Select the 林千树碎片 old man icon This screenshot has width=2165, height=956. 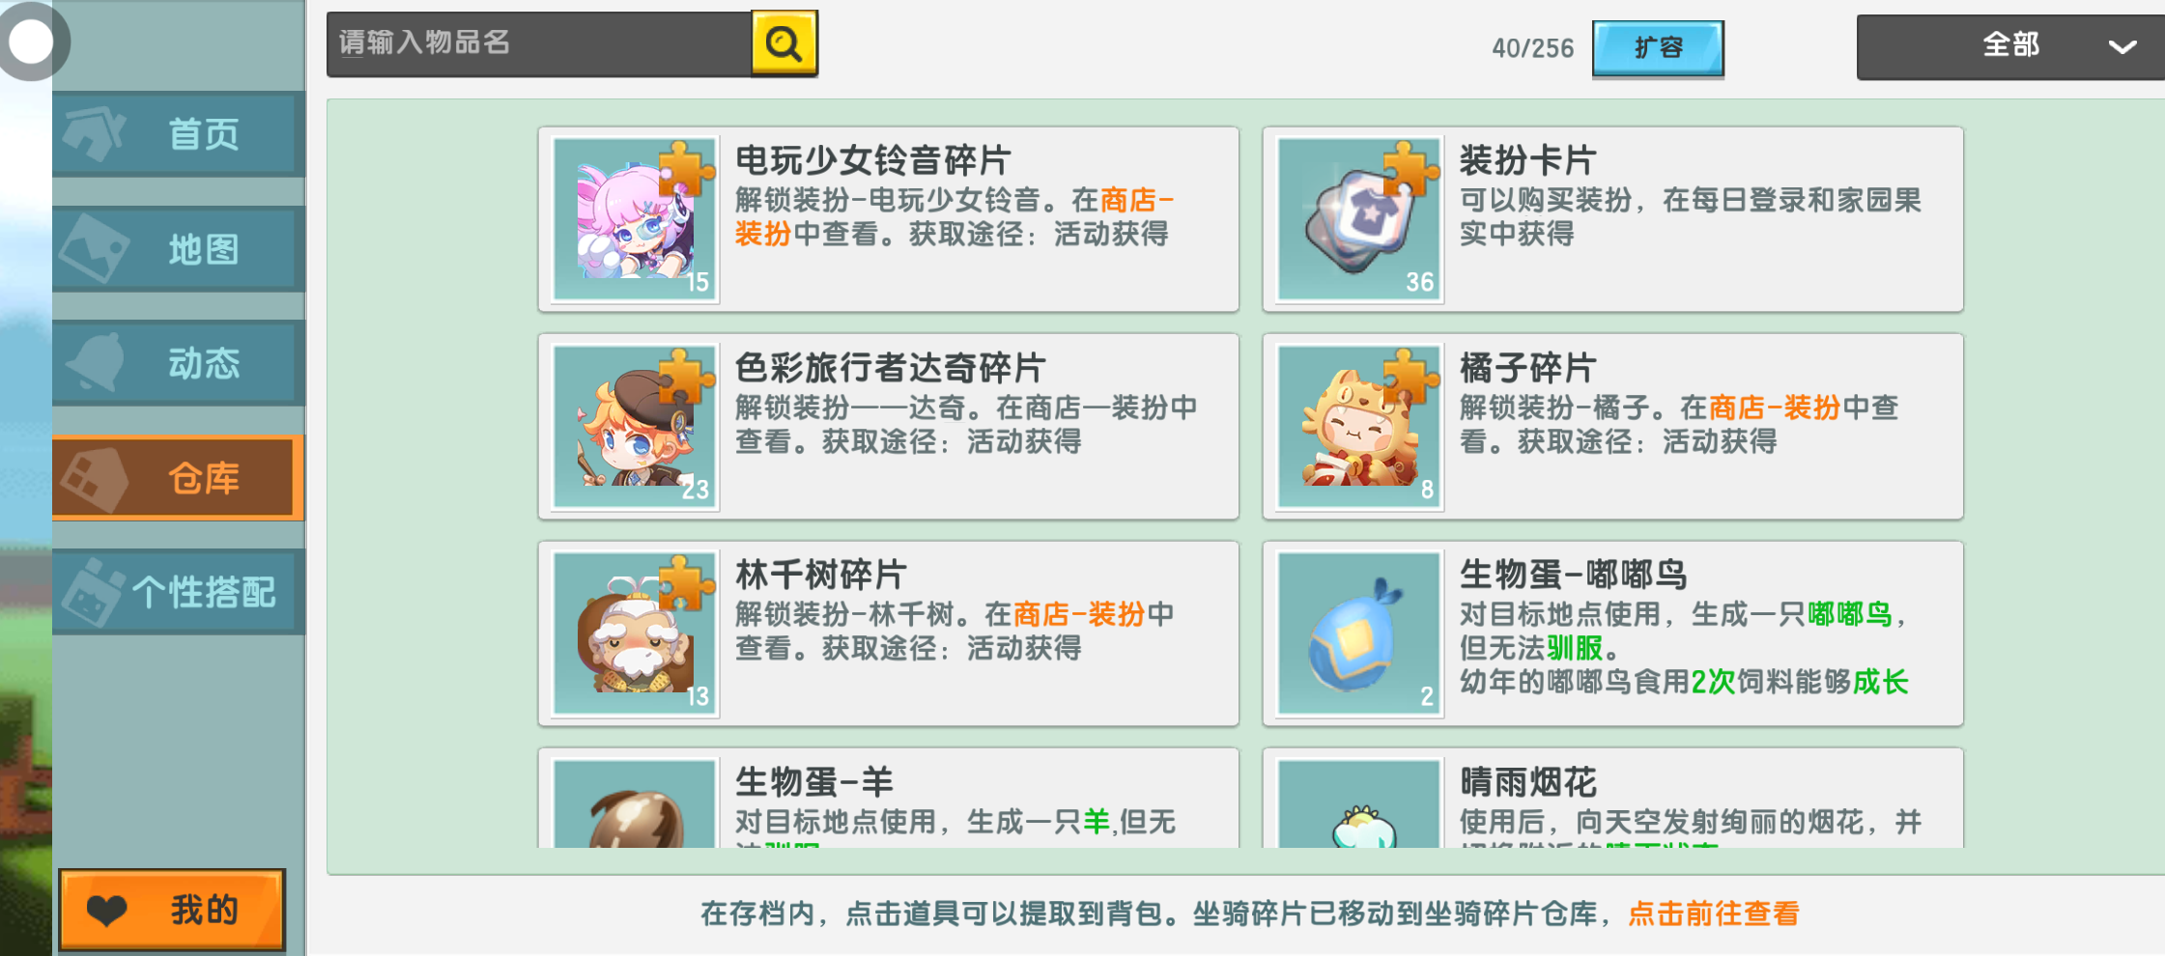(x=635, y=633)
